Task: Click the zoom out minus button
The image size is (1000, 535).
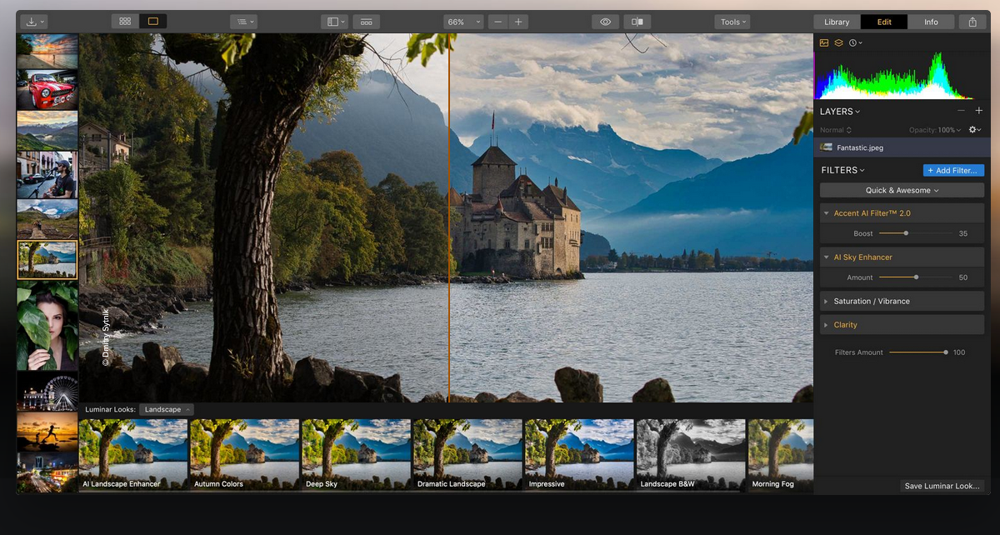Action: pos(498,22)
